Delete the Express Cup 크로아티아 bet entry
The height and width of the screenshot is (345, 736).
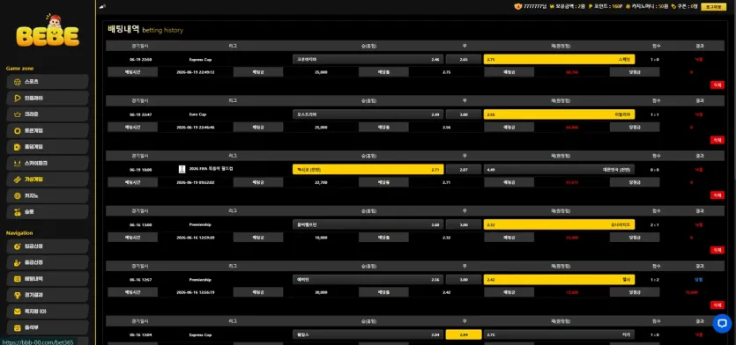coord(717,84)
